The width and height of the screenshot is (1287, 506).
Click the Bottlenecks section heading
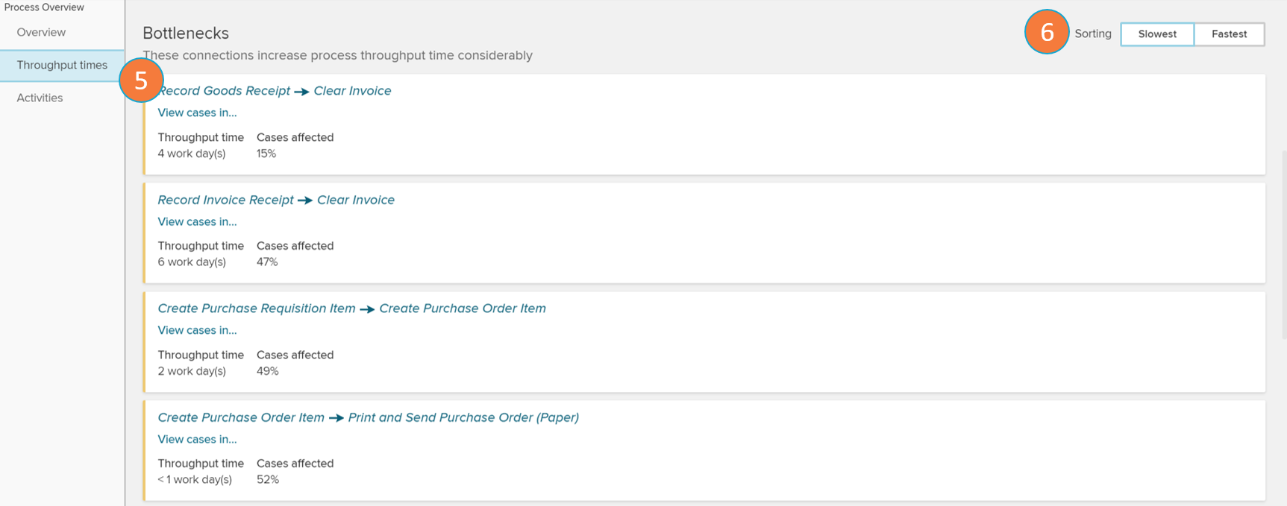[186, 33]
